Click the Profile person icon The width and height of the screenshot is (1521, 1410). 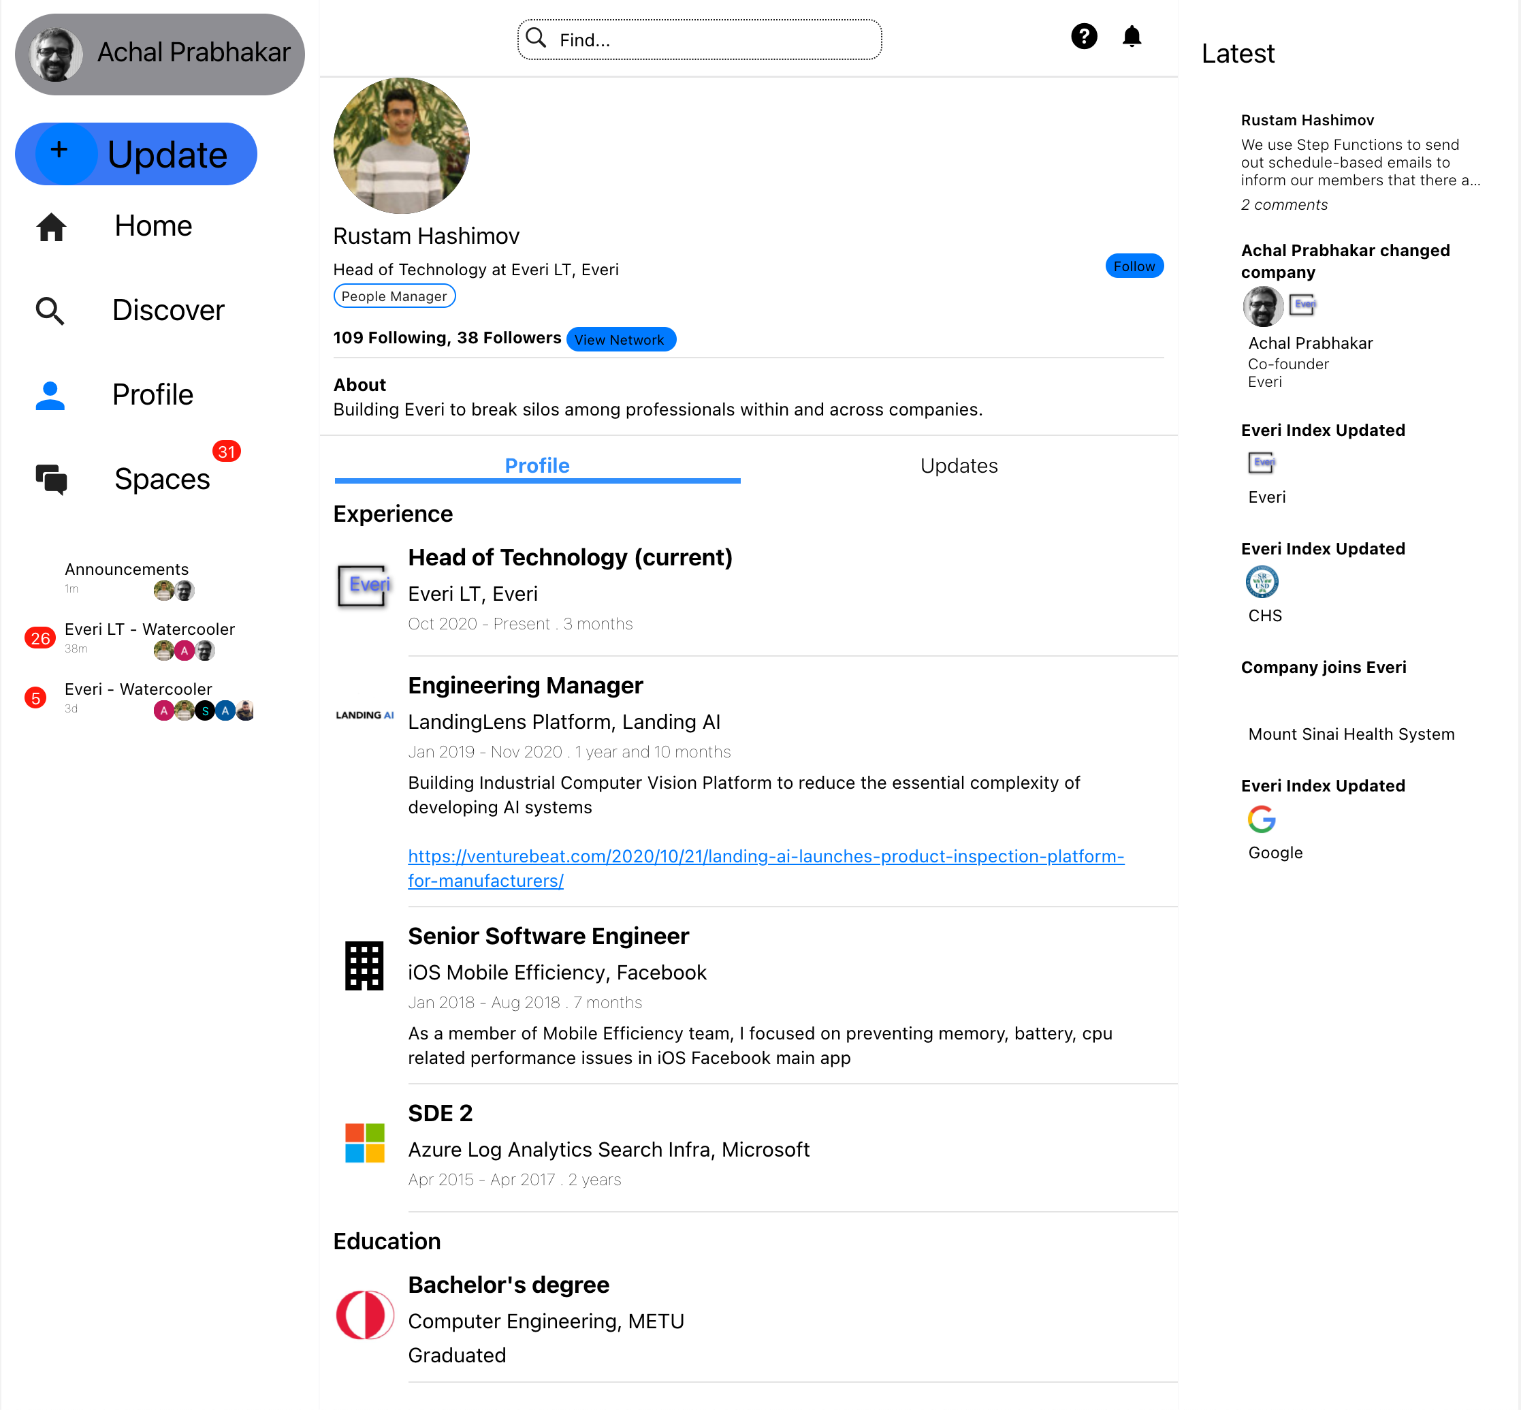pos(50,395)
